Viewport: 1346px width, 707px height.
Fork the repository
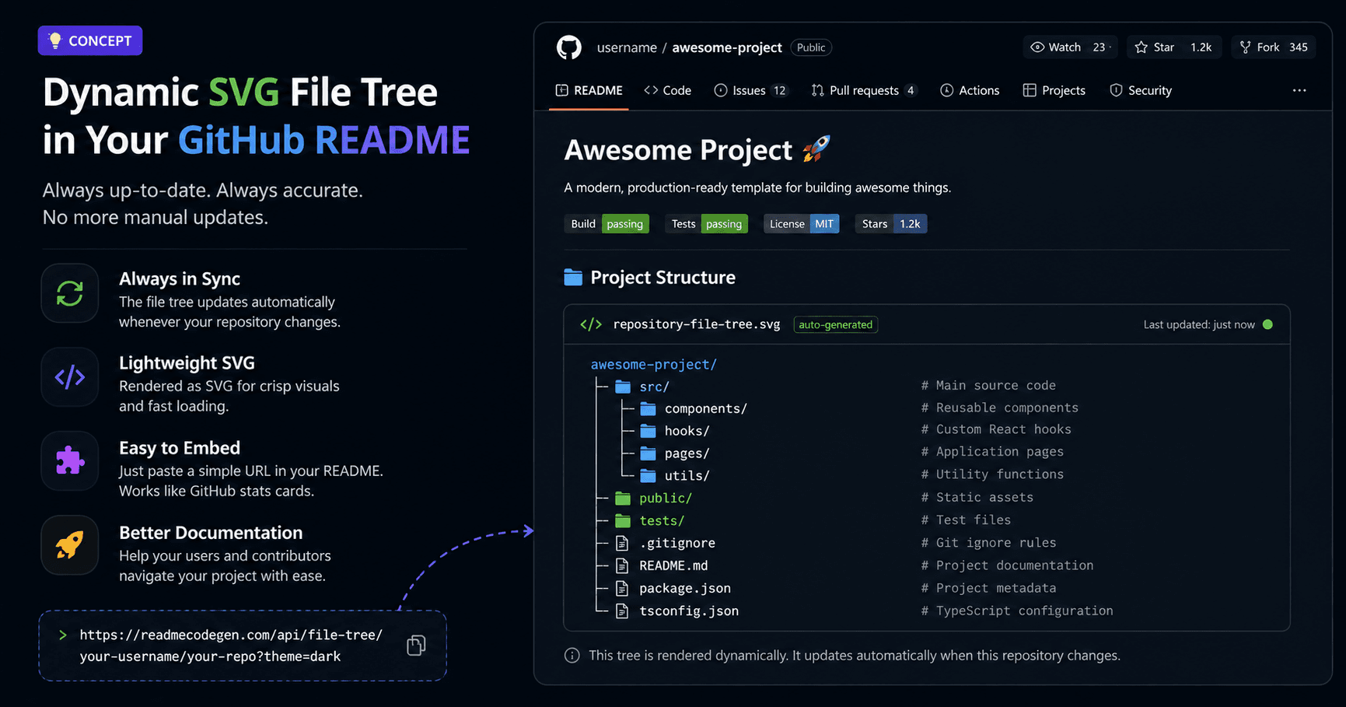click(x=1274, y=47)
